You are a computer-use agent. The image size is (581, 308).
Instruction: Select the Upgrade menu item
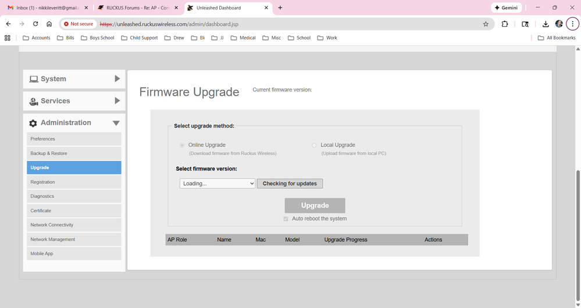coord(74,168)
